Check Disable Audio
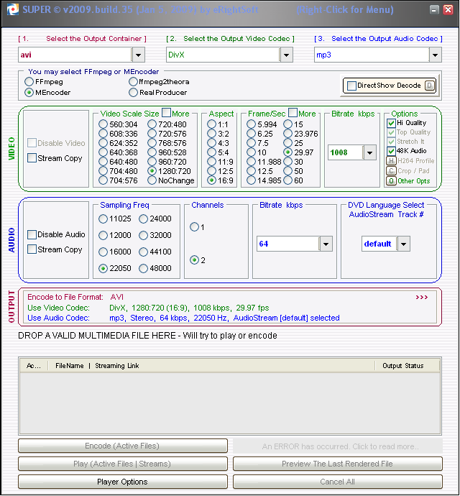This screenshot has width=460, height=496. [32, 234]
